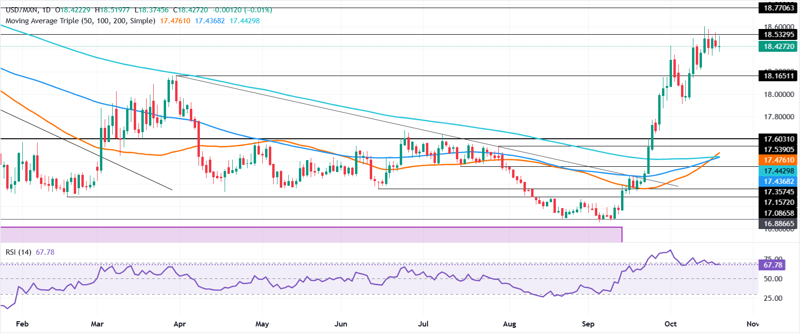Viewport: 800px width, 335px height.
Task: Click the 100 MA value 17.43682
Action: pos(210,21)
